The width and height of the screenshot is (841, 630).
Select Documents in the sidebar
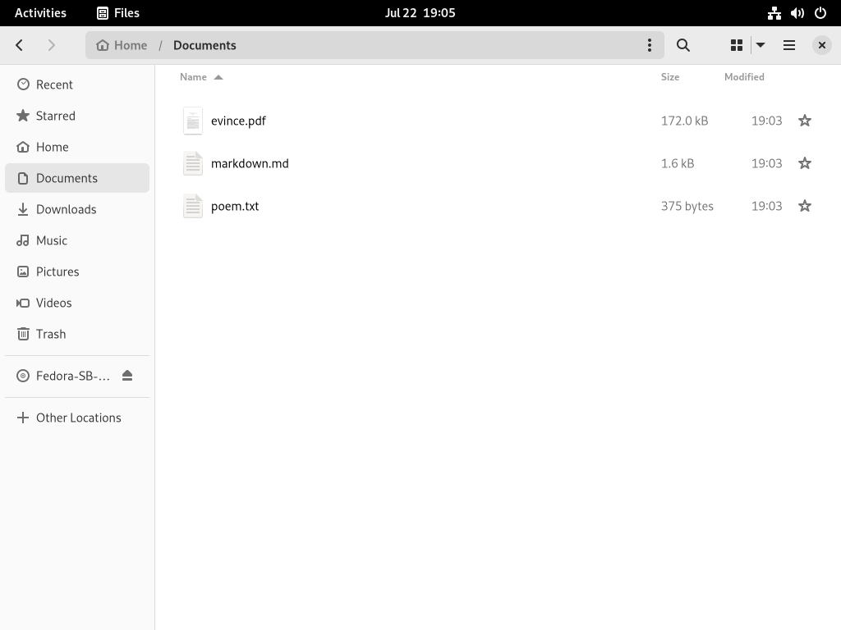pyautogui.click(x=77, y=178)
